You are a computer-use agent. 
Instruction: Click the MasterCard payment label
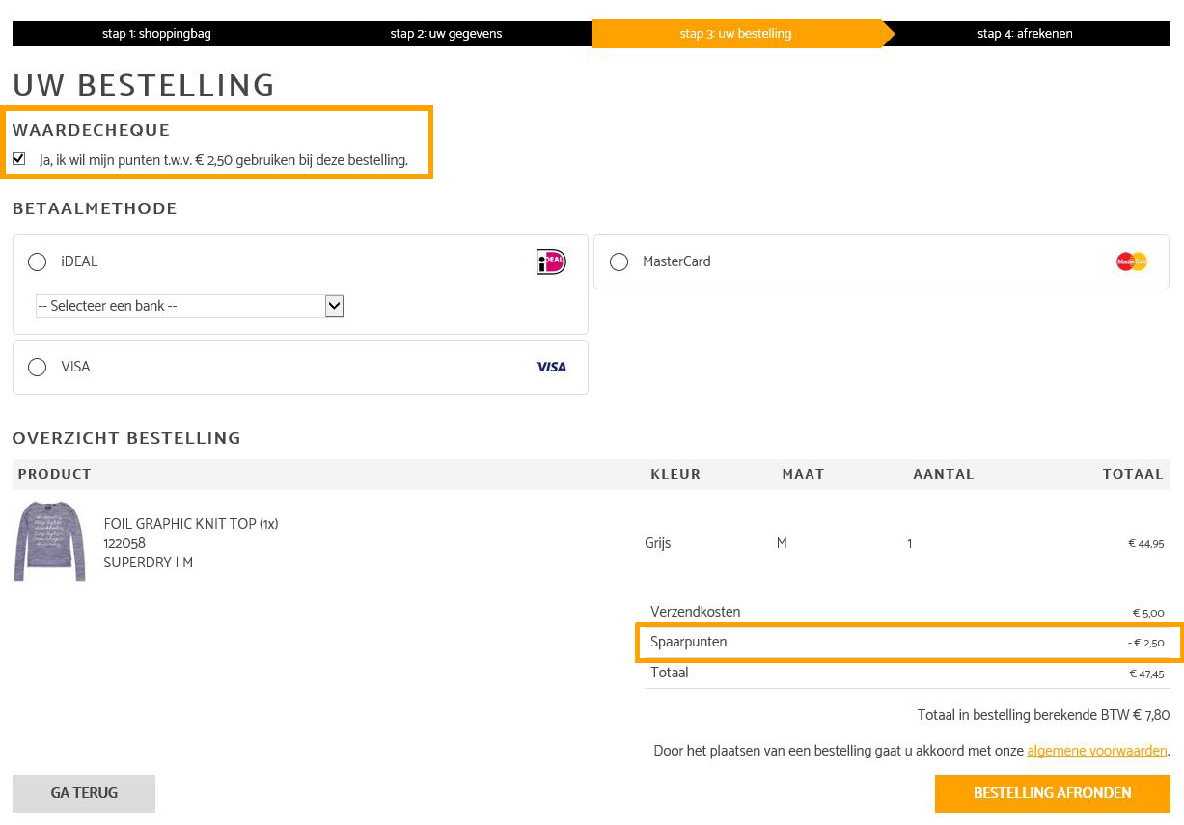click(676, 261)
